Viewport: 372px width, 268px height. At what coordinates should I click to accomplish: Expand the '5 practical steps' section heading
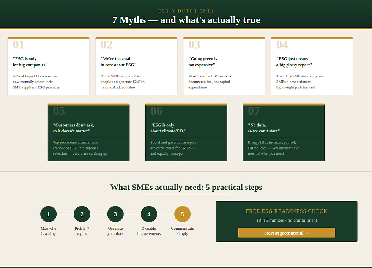(x=186, y=187)
